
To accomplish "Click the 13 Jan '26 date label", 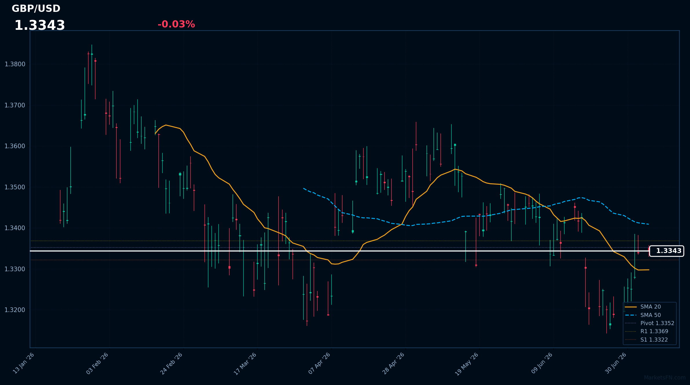I will click(24, 364).
